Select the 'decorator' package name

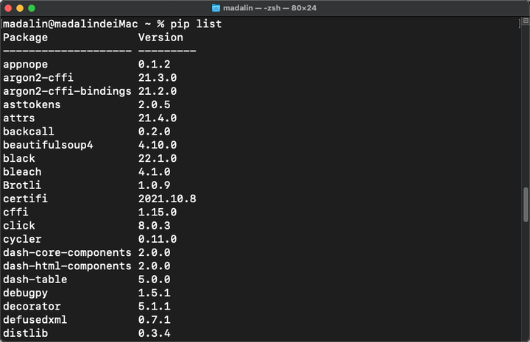[32, 306]
